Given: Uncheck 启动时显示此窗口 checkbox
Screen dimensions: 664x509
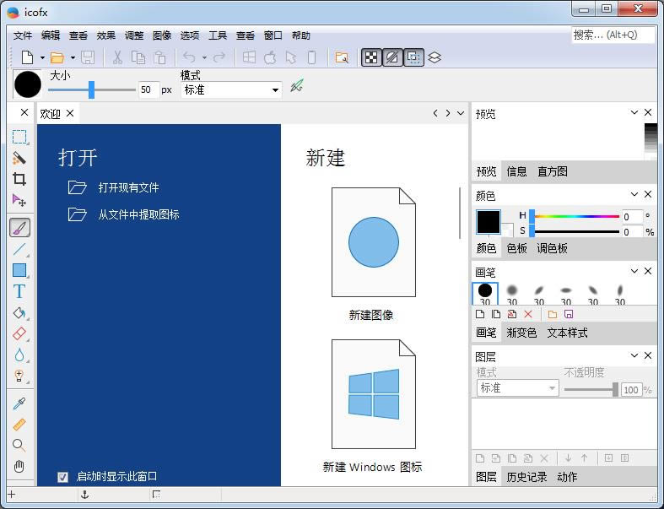Looking at the screenshot, I should 62,477.
